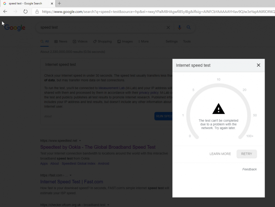Viewport: 275px width, 207px height.
Task: Click the About sitelink under Ookla result
Action: 54,164
